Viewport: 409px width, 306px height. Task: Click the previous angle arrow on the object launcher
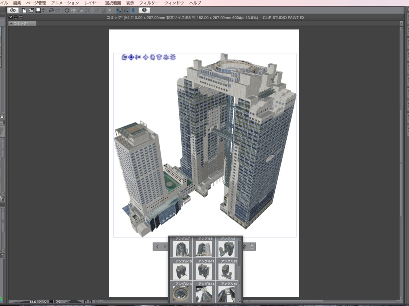pyautogui.click(x=157, y=246)
